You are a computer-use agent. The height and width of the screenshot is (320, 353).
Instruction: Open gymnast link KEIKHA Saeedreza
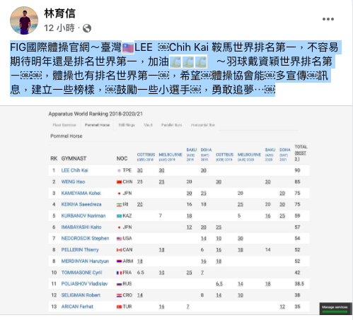[x=81, y=204]
